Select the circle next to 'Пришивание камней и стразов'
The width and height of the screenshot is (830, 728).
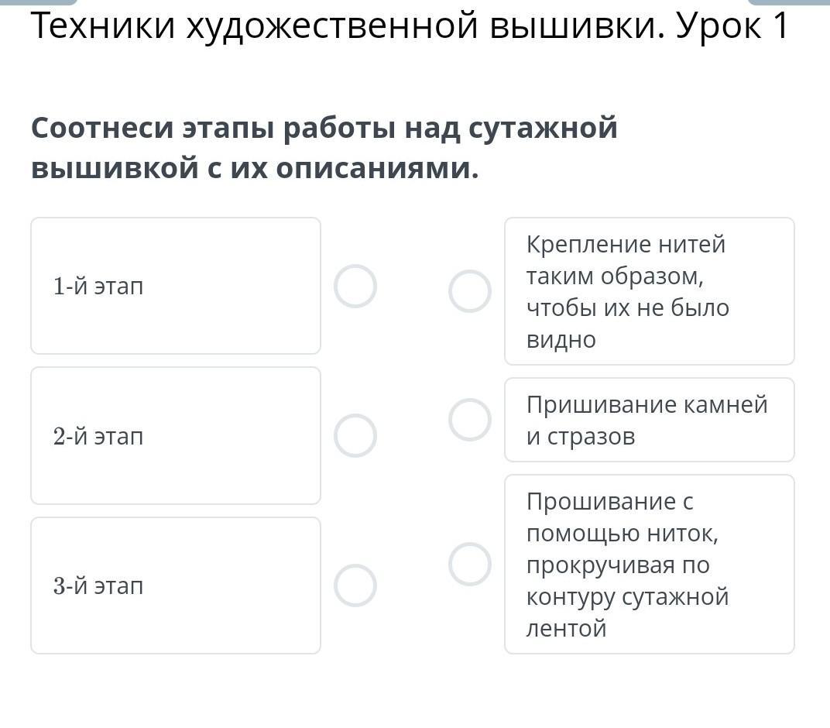[470, 420]
